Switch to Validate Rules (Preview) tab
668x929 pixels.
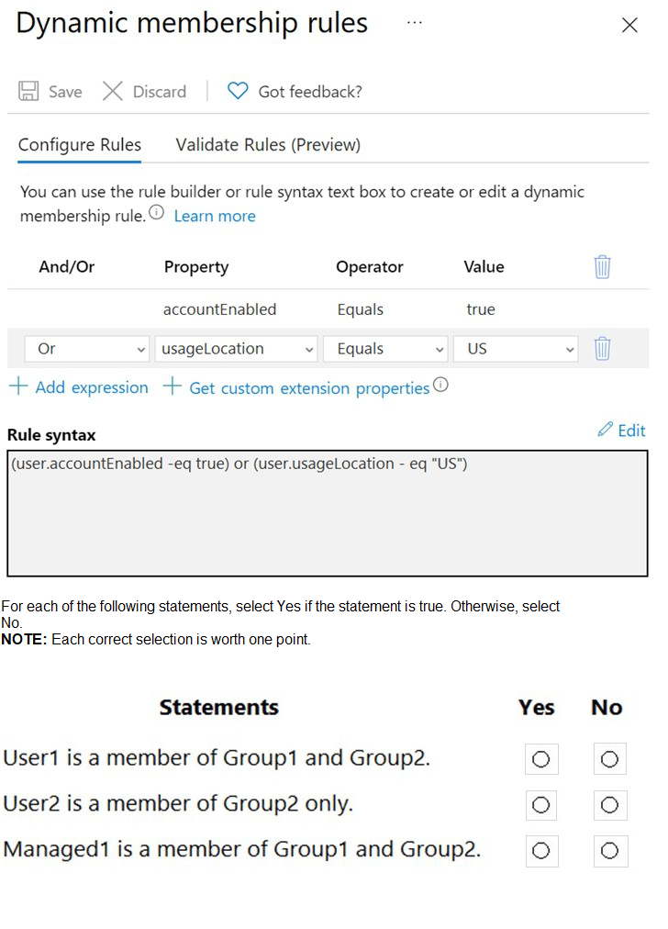click(268, 144)
